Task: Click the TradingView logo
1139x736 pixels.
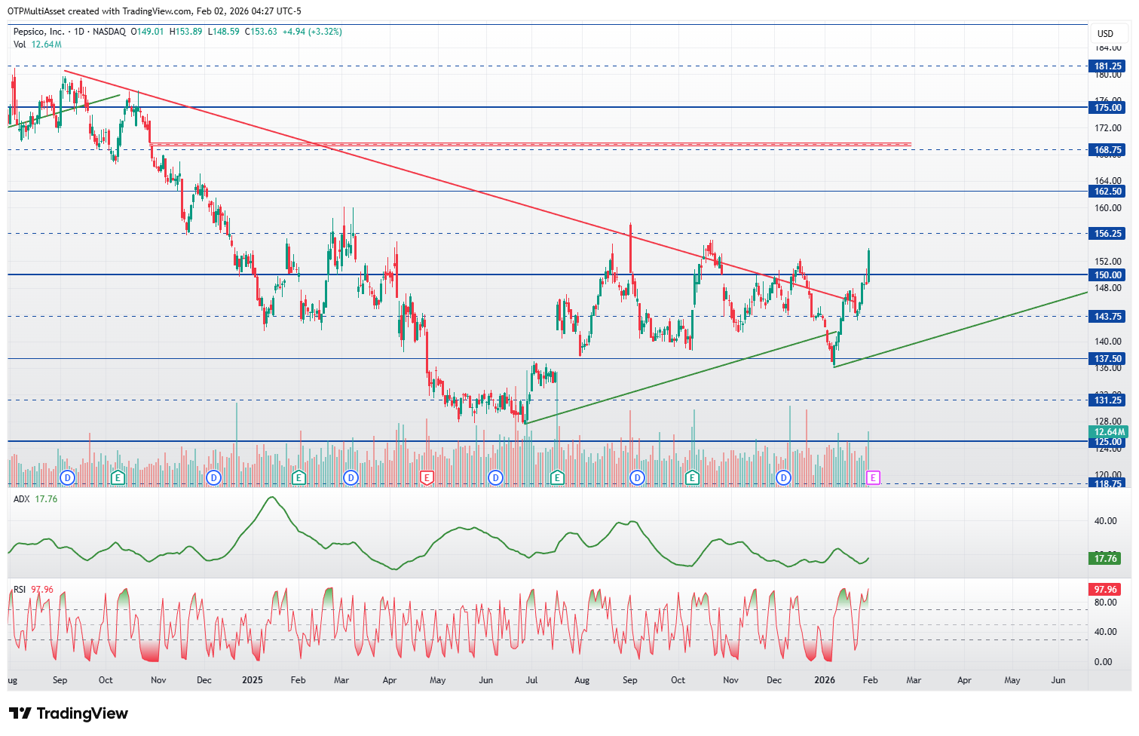Action: coord(69,713)
